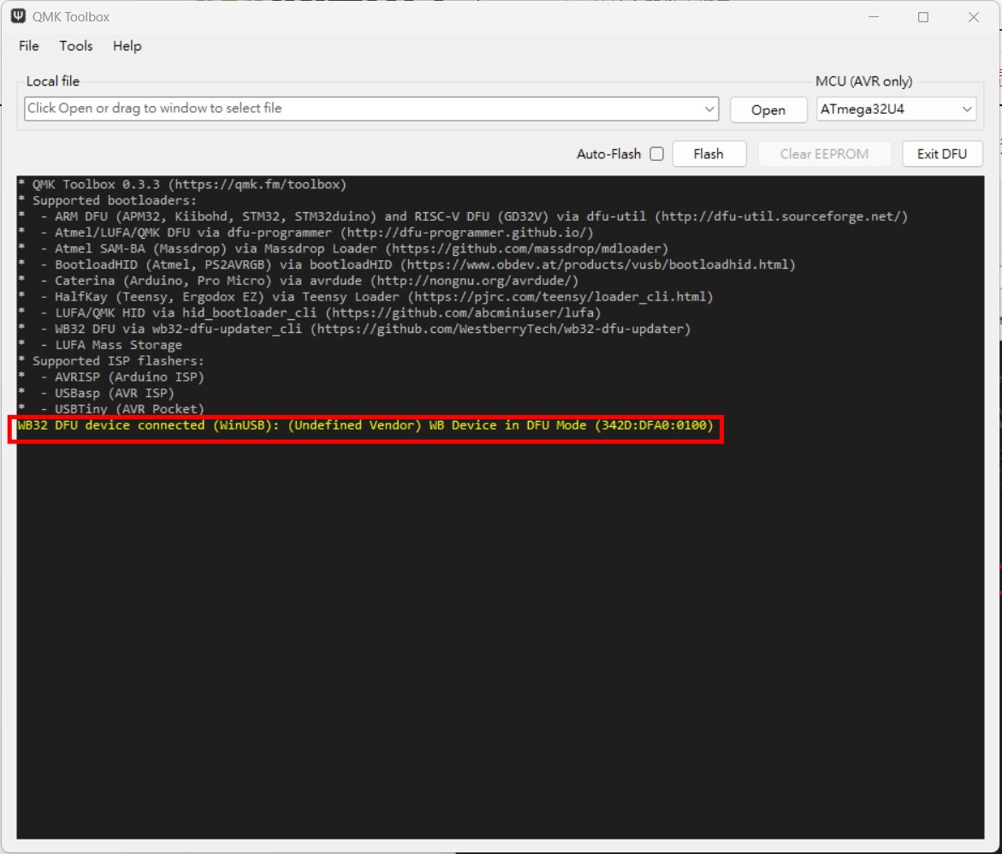Viewport: 1002px width, 854px height.
Task: Click the 'Caterina (Arduino, Pro Micro)' log line
Action: point(299,281)
